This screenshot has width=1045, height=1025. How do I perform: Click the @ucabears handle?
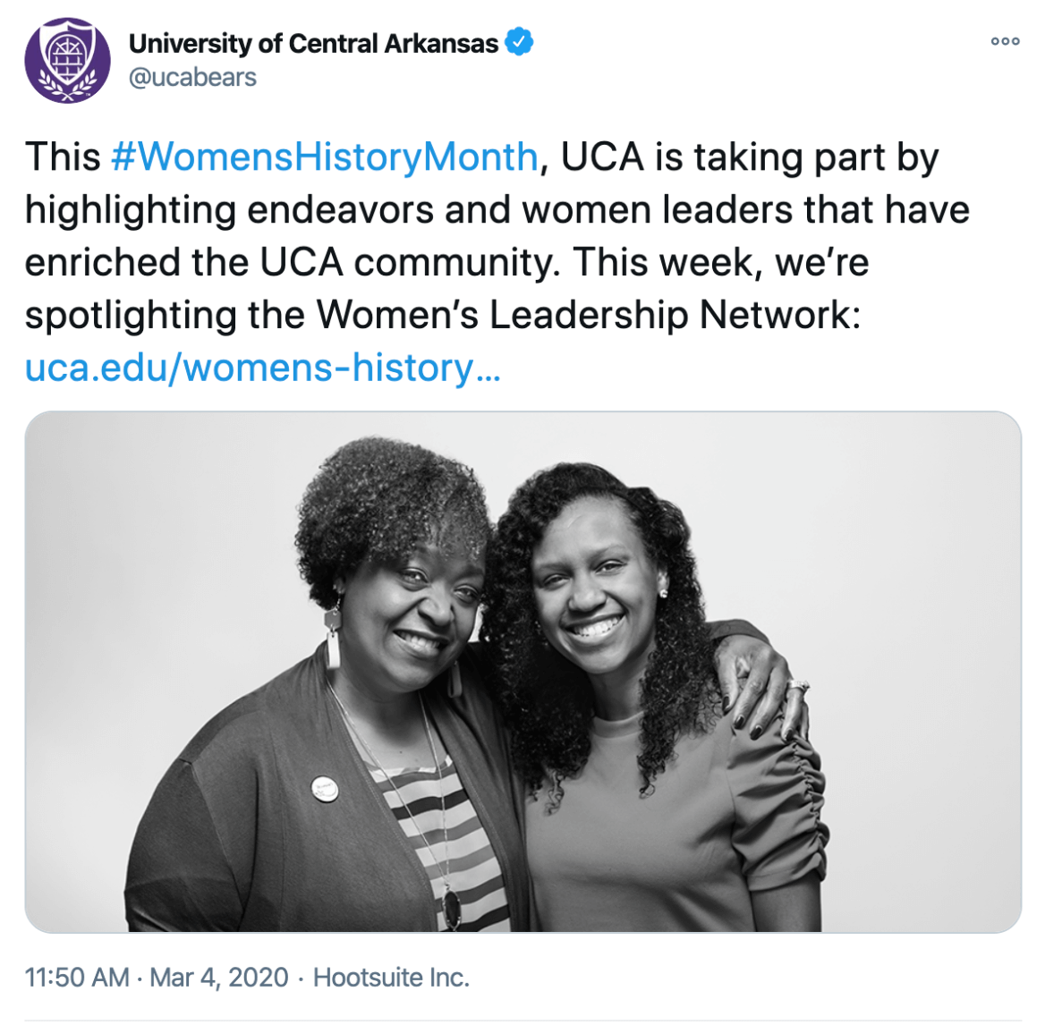point(192,78)
